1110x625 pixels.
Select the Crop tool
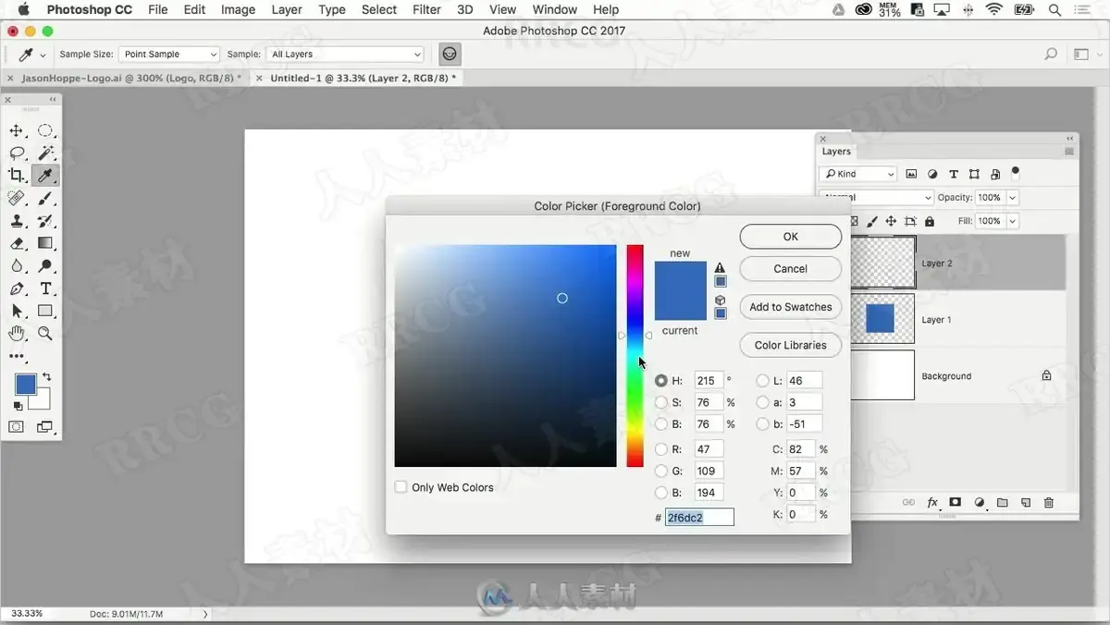tap(17, 175)
